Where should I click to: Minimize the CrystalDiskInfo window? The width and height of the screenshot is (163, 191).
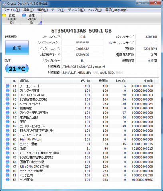pos(139,3)
